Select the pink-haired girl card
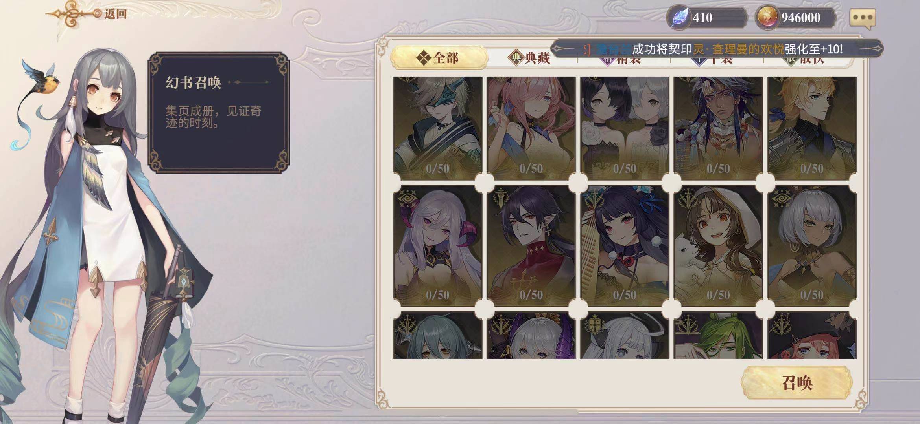 tap(531, 128)
